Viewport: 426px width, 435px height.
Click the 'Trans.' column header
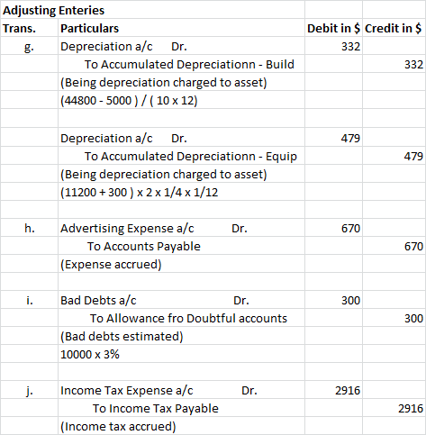click(30, 28)
